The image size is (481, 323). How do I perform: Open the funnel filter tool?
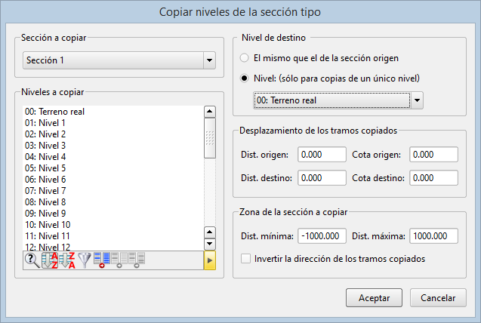[85, 260]
